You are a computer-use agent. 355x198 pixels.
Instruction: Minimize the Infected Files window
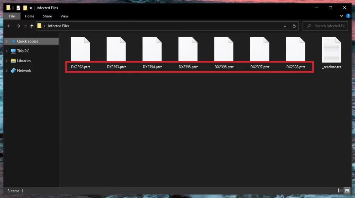[x=317, y=8]
